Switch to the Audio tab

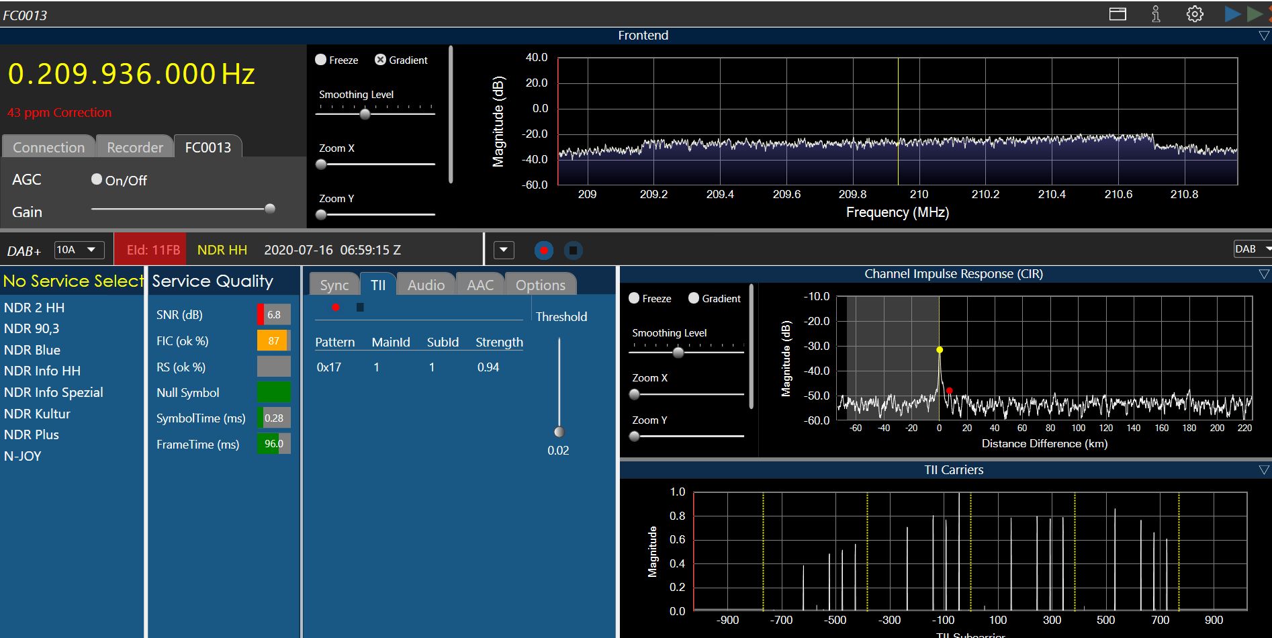point(426,285)
